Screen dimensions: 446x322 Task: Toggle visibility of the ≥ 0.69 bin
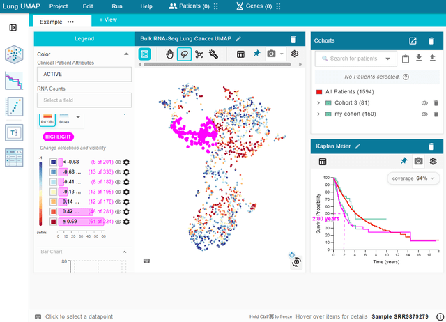click(x=118, y=221)
